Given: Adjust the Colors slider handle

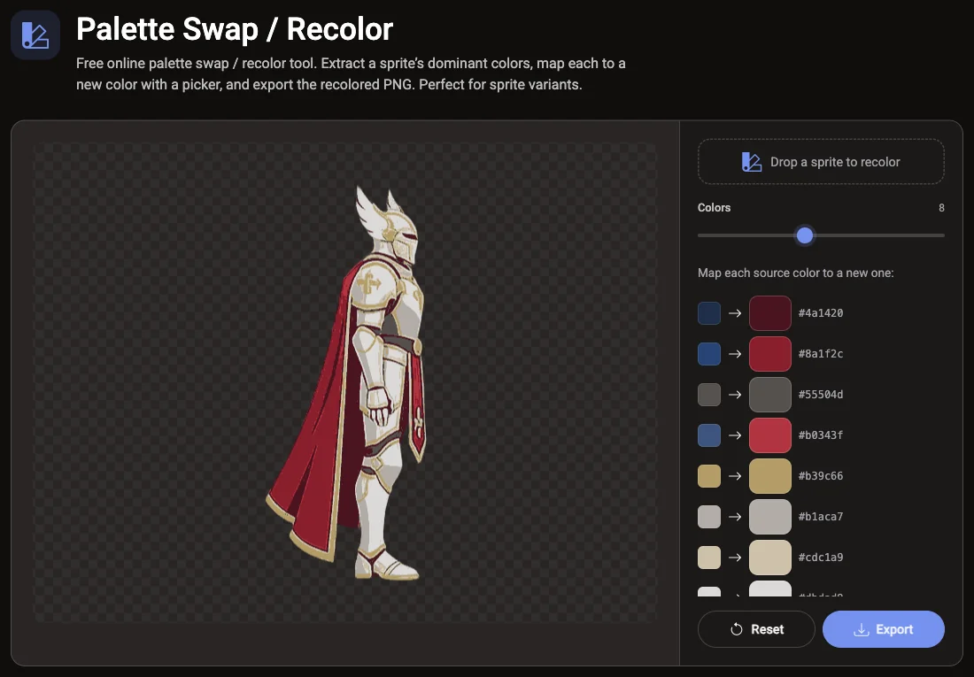Looking at the screenshot, I should click(x=804, y=235).
